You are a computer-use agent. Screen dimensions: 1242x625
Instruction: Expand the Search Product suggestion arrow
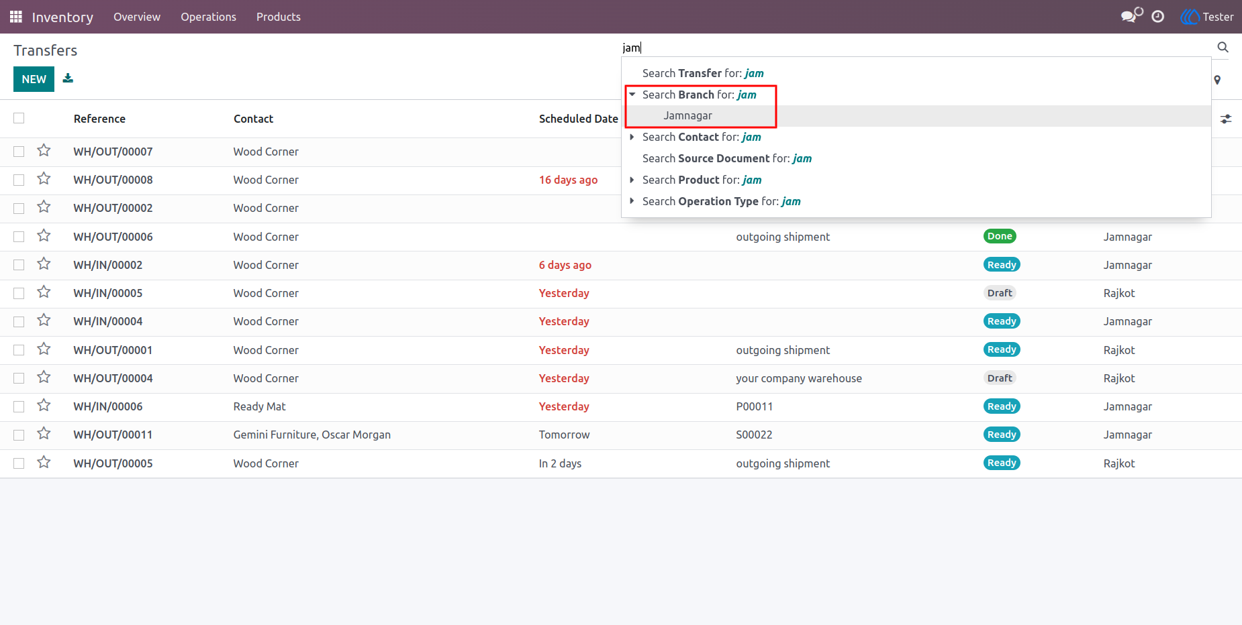pos(632,180)
